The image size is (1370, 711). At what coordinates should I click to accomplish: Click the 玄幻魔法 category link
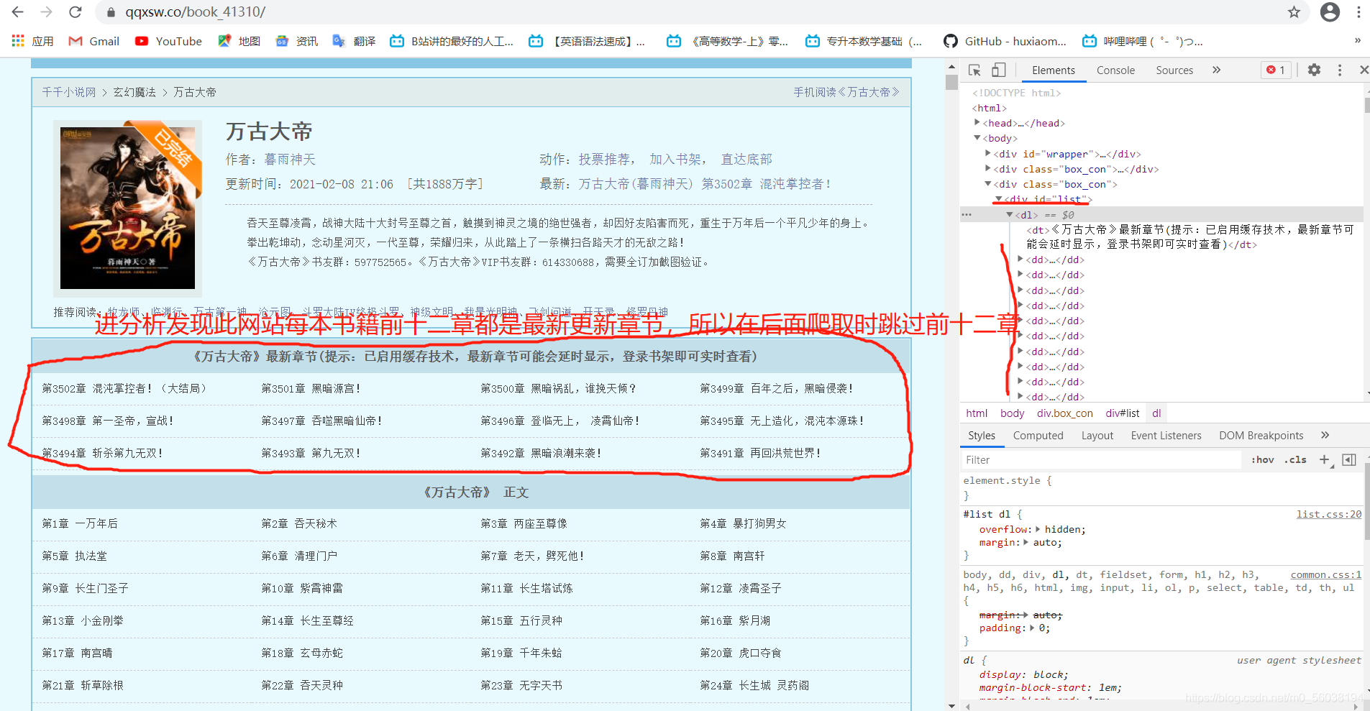[134, 92]
